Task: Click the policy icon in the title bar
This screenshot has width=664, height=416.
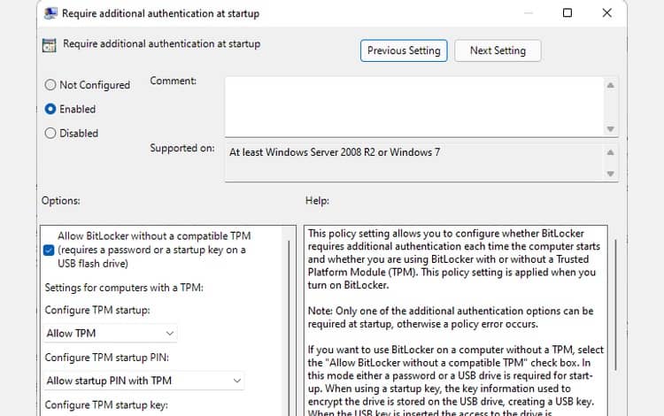Action: pyautogui.click(x=50, y=13)
